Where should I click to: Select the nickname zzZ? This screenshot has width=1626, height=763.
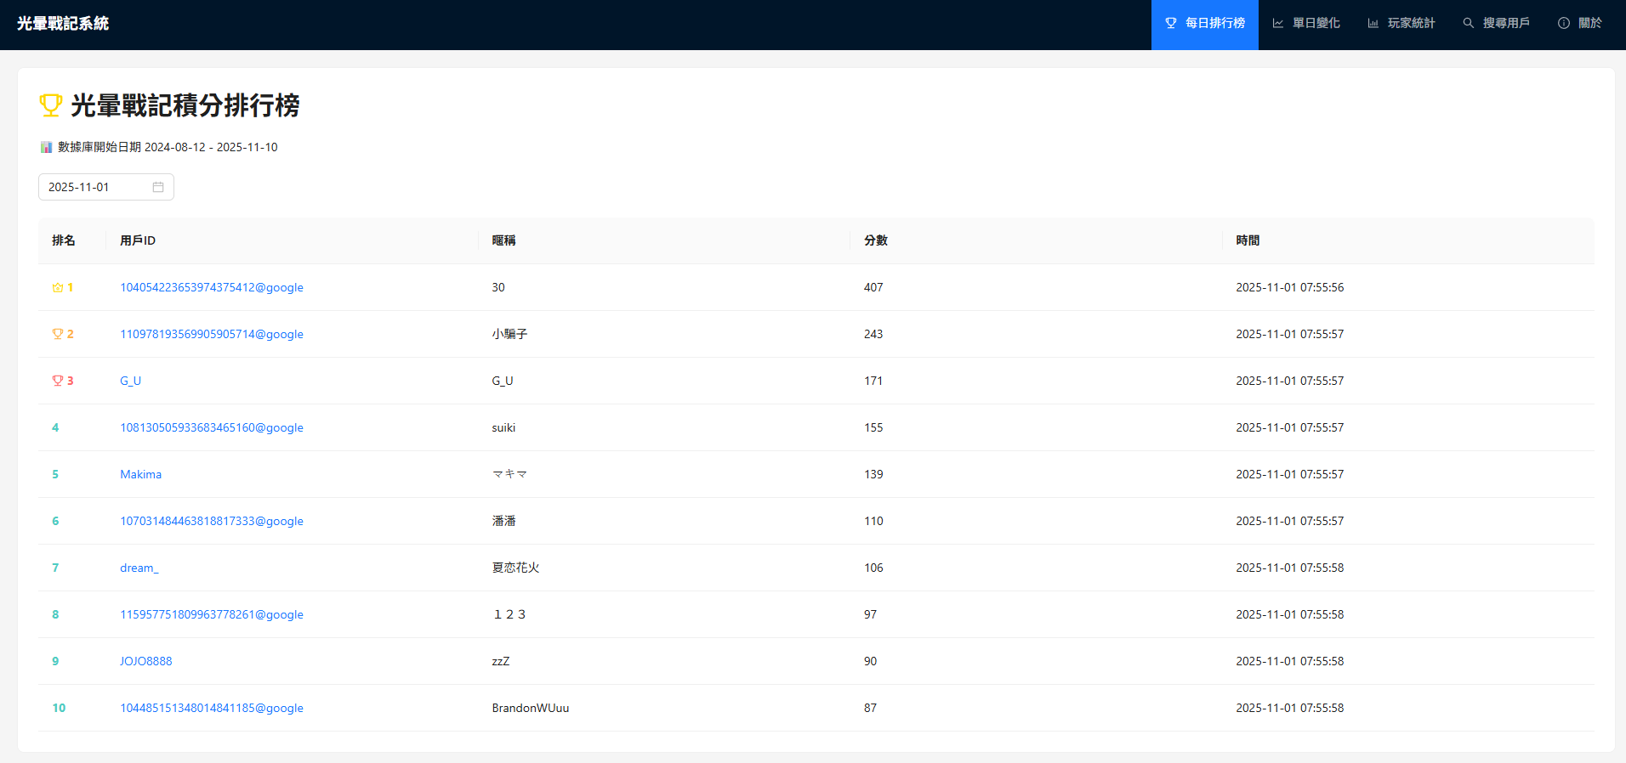point(501,661)
